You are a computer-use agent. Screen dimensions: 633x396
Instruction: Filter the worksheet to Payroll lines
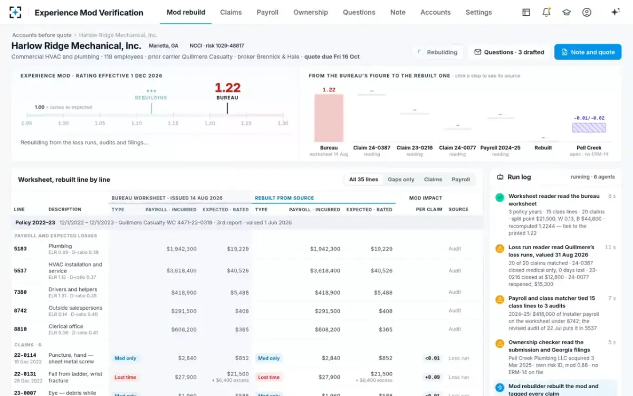461,180
